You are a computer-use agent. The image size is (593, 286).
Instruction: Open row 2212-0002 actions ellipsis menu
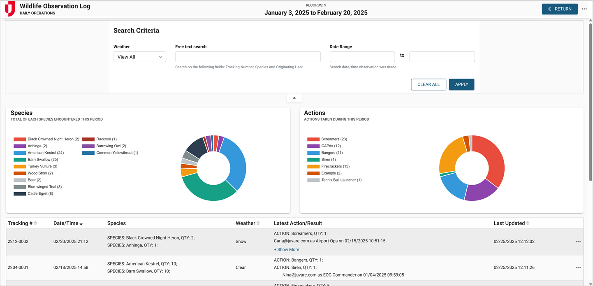tap(578, 242)
